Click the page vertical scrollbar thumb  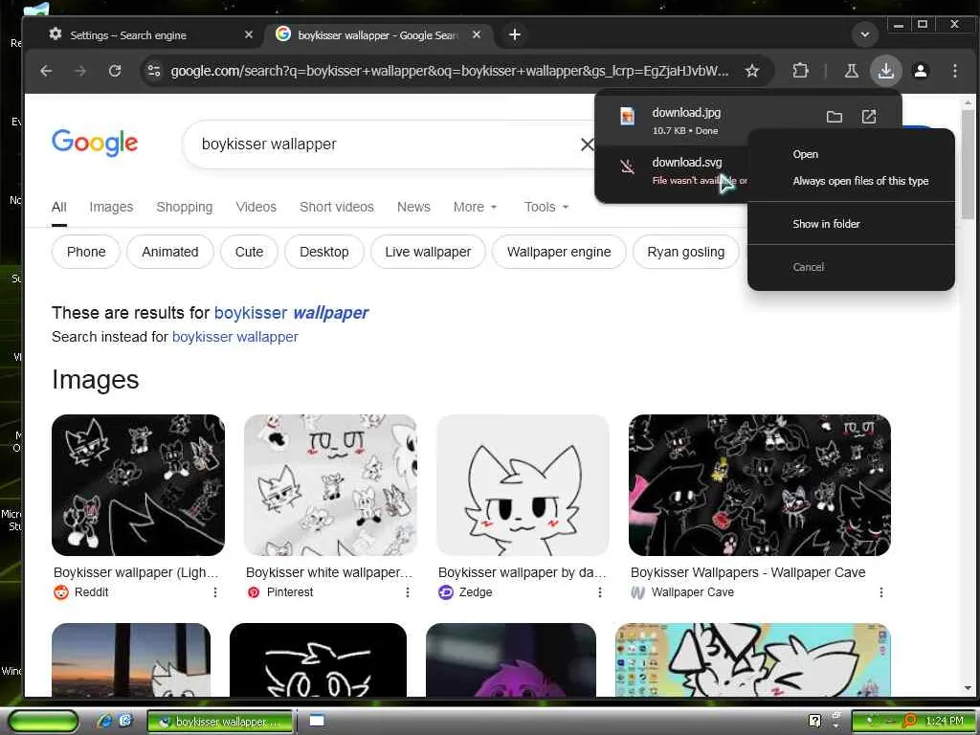point(968,165)
